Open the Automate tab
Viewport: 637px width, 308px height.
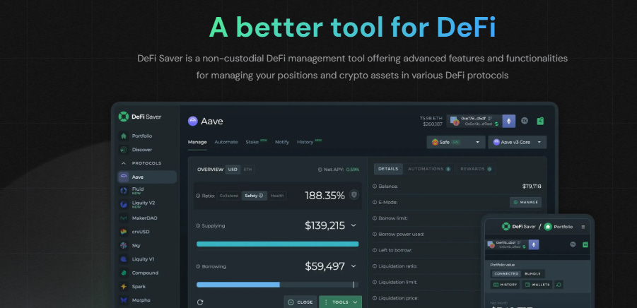[226, 142]
